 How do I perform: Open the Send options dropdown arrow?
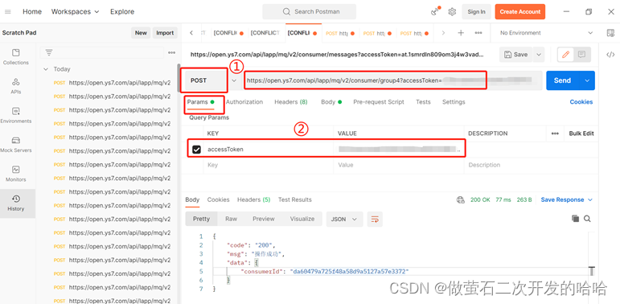[587, 80]
